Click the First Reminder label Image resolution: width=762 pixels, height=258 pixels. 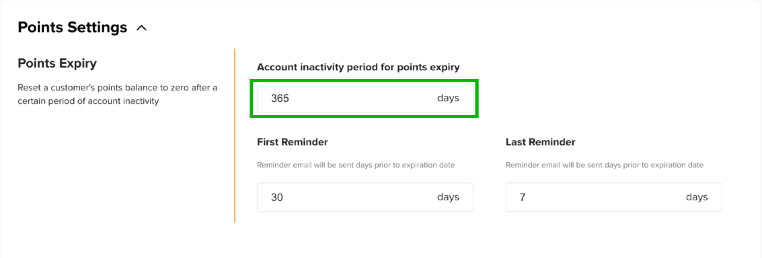292,142
